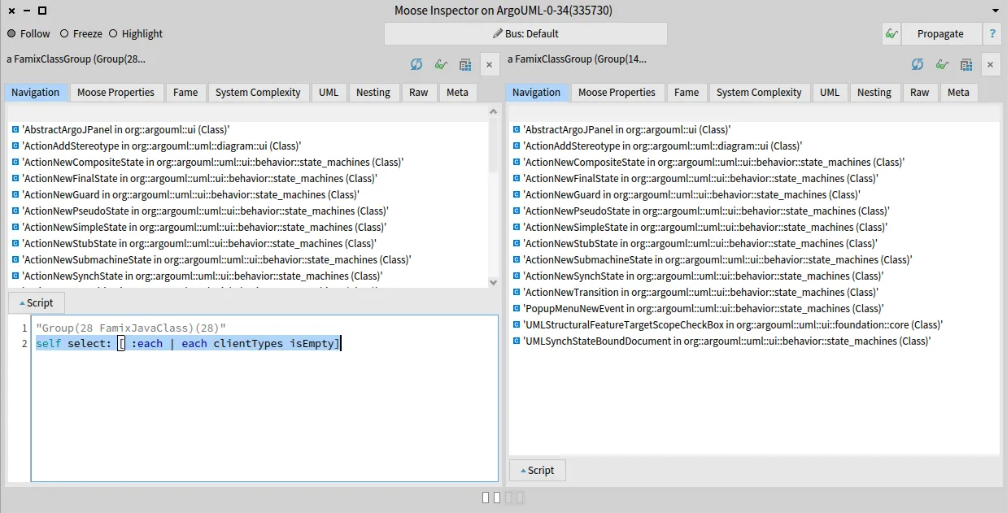
Task: Select the Follow radio button
Action: point(11,33)
